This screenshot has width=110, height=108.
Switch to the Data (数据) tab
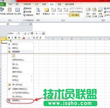(44, 4)
